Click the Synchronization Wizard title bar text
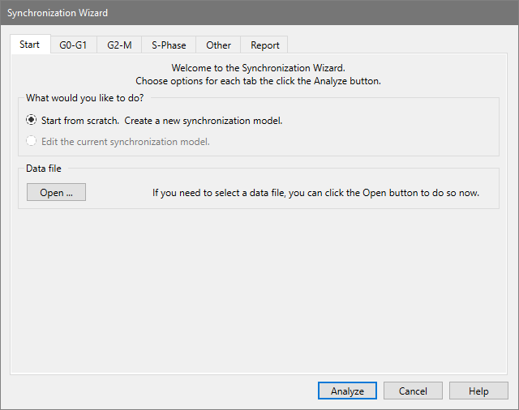The image size is (519, 410). pyautogui.click(x=58, y=13)
